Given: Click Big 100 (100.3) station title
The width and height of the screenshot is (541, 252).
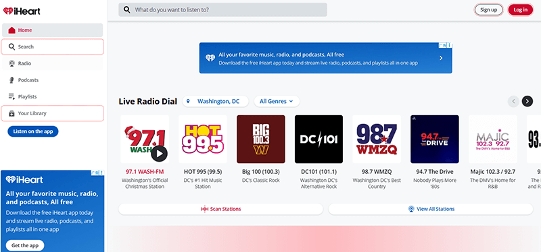Looking at the screenshot, I should click(261, 172).
